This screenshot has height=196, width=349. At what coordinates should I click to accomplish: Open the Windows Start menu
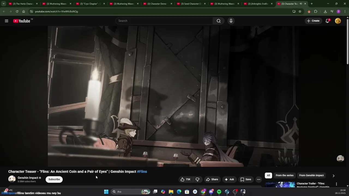(106, 192)
